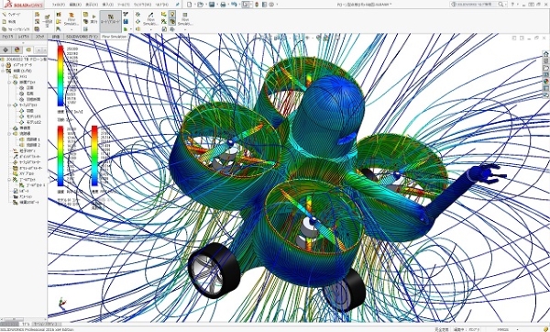
Task: Pin the menu bar with the pushpin icon
Action: pos(178,5)
